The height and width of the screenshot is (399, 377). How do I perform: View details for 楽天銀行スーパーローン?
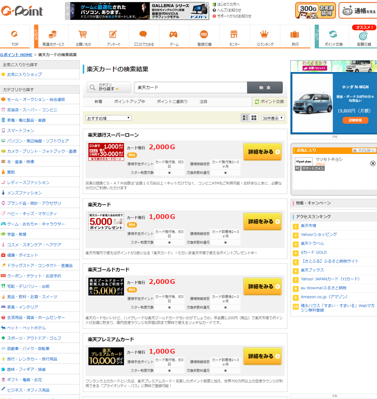coord(263,152)
